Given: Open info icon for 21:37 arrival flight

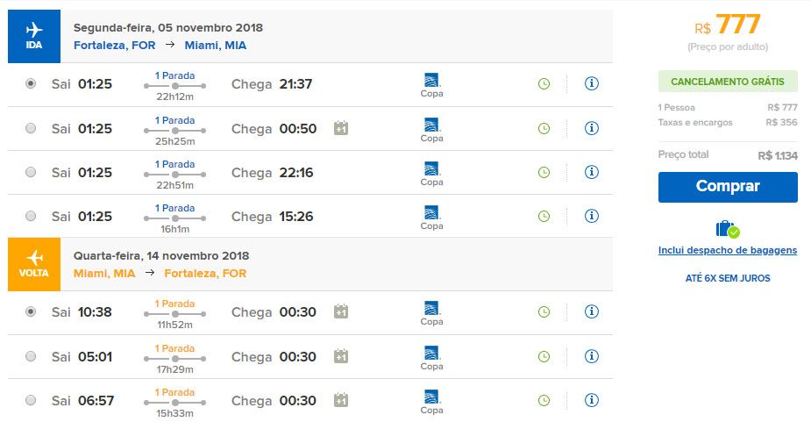Looking at the screenshot, I should [591, 83].
